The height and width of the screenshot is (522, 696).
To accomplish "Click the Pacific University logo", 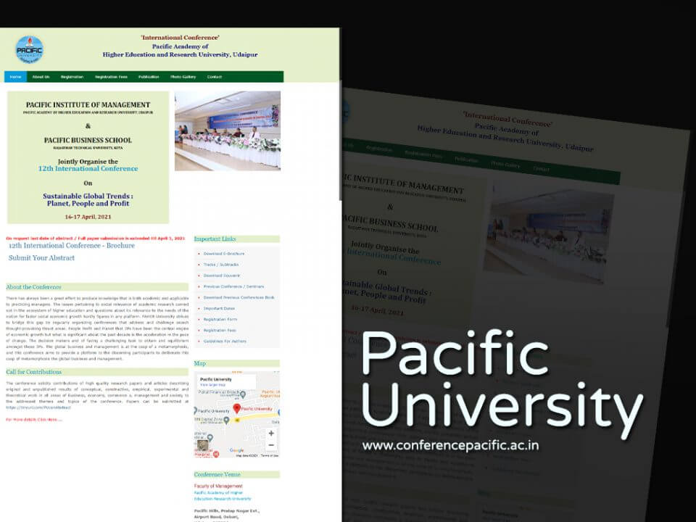I will (29, 49).
